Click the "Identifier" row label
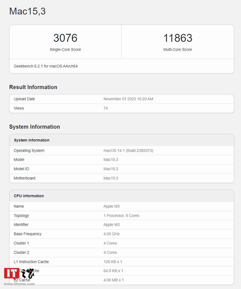 tap(21, 225)
